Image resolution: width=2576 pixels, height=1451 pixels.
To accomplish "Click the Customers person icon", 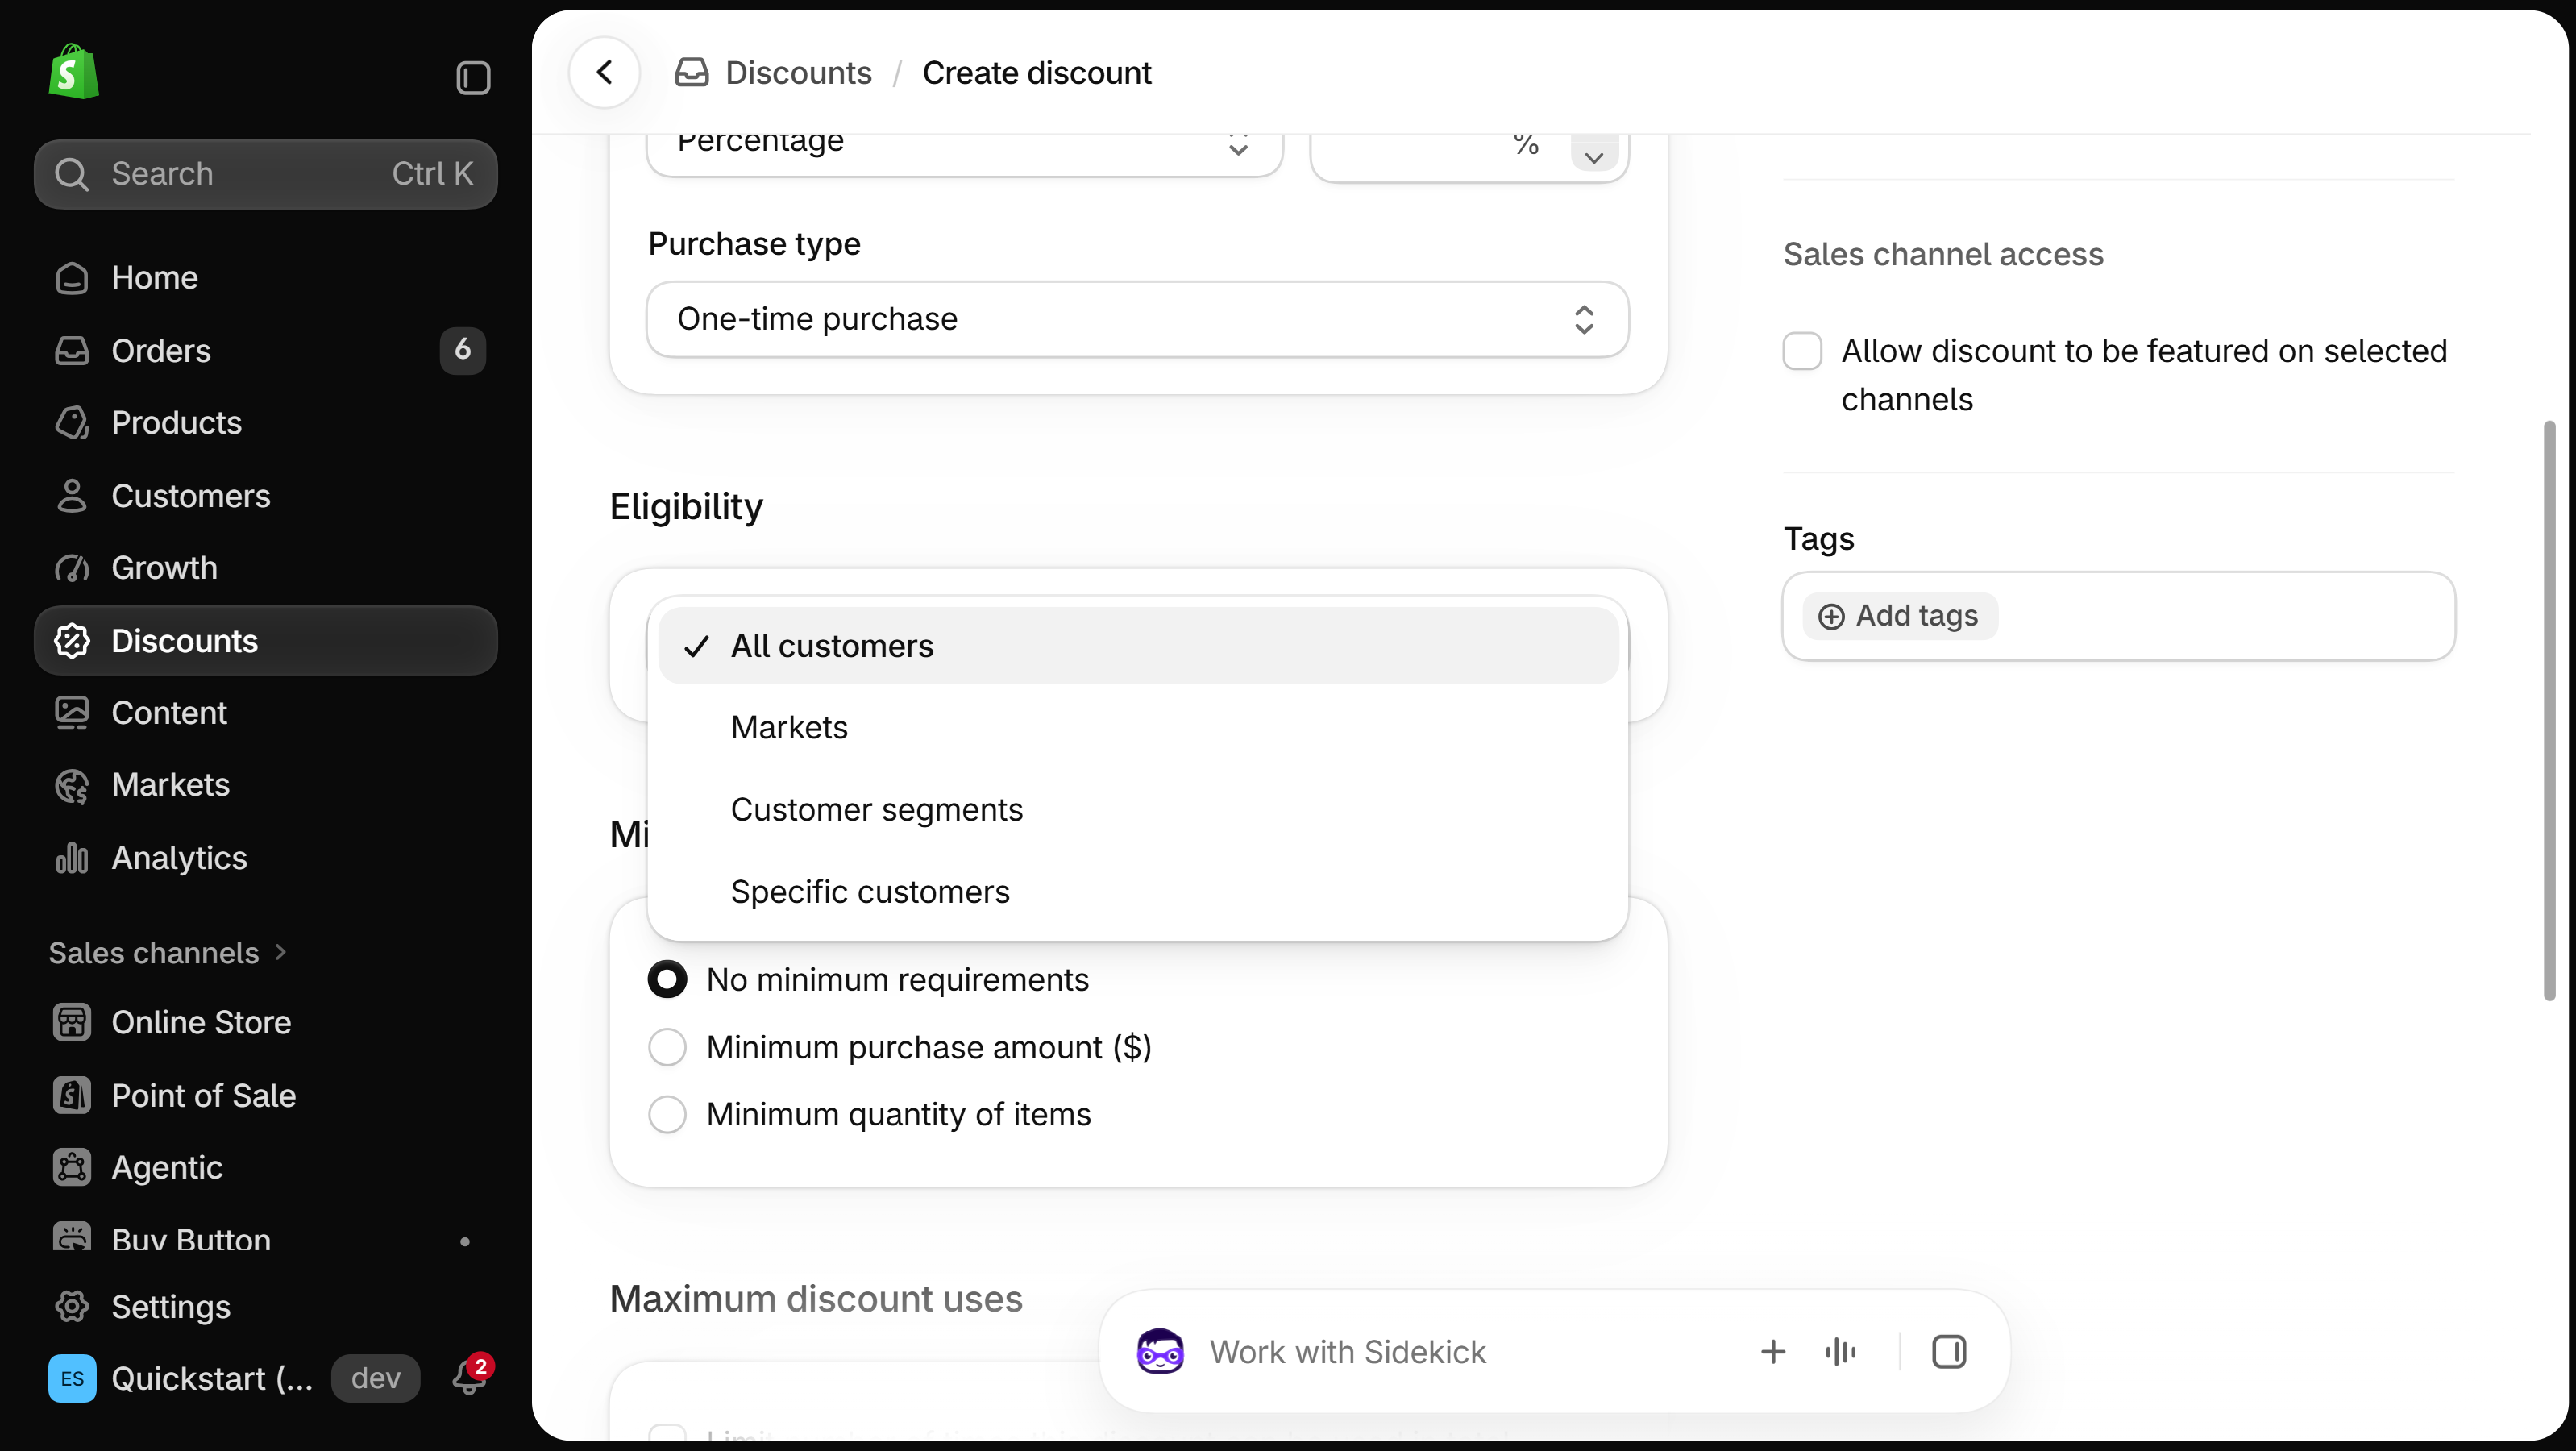I will coord(72,496).
